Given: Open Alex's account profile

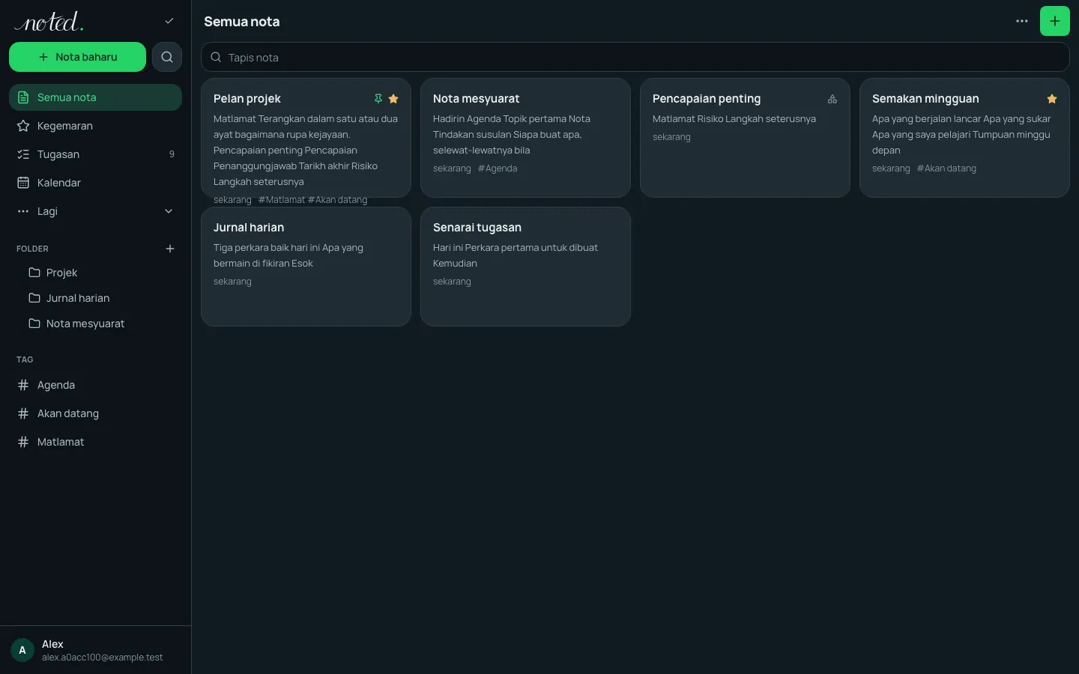Looking at the screenshot, I should (95, 650).
